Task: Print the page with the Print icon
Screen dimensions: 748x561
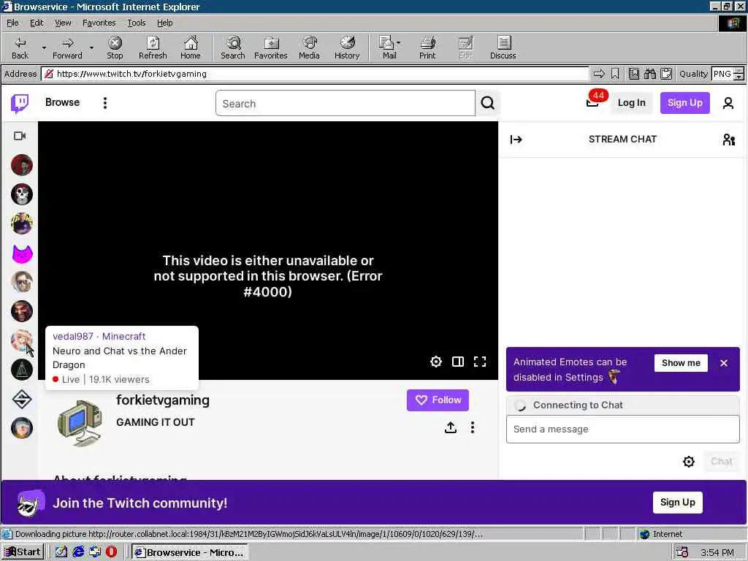Action: (427, 47)
